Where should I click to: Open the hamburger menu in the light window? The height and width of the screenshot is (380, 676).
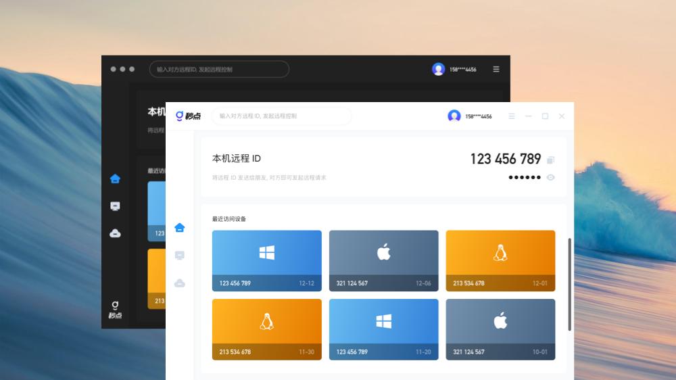[512, 116]
